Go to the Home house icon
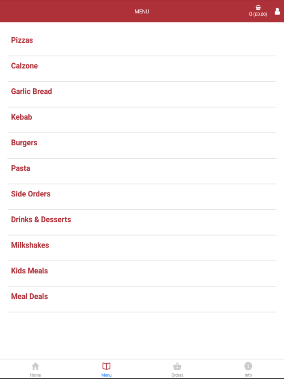Viewport: 284px width, 379px height. tap(35, 366)
